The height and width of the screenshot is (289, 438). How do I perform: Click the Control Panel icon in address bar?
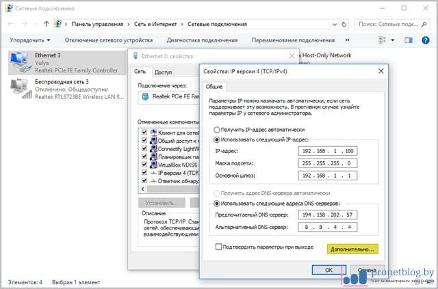click(x=57, y=24)
